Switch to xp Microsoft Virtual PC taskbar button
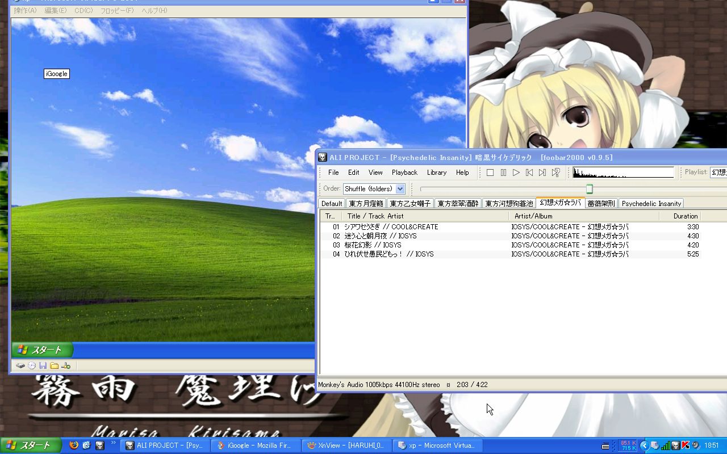This screenshot has height=454, width=727. point(438,445)
